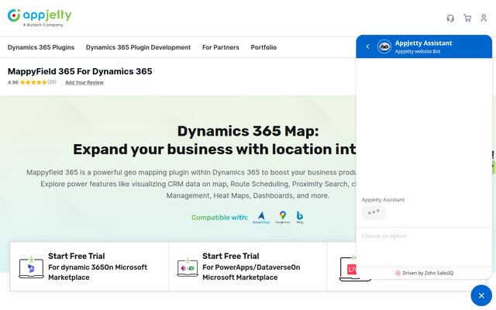Go back using the chat back arrow

[x=367, y=46]
